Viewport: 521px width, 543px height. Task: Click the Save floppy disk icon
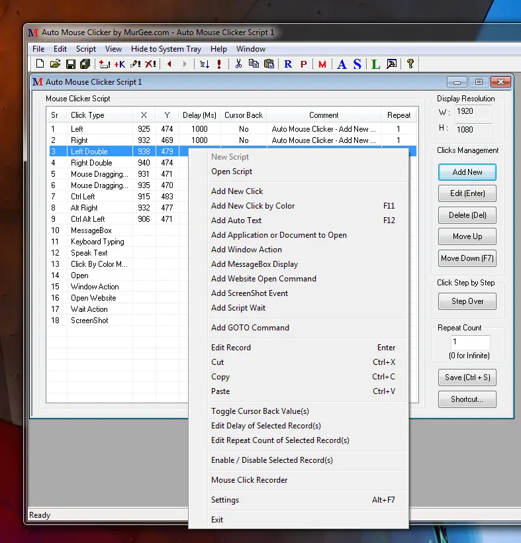tap(71, 64)
